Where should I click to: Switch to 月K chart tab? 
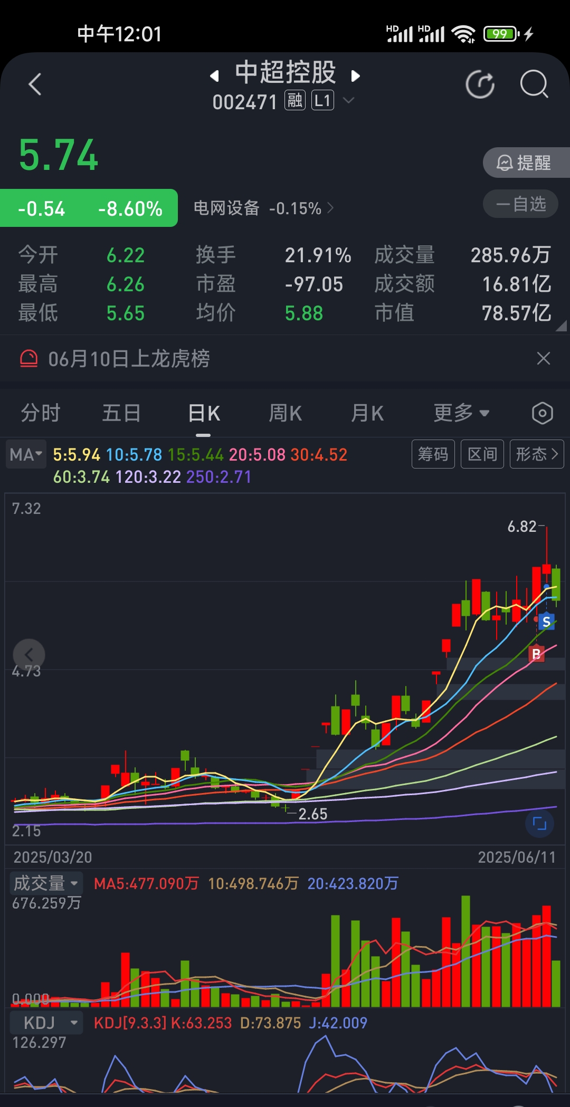pyautogui.click(x=367, y=413)
